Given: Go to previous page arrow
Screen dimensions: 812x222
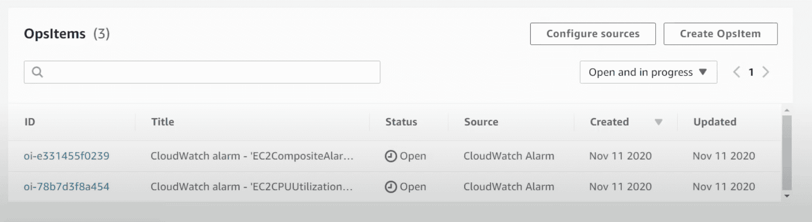Looking at the screenshot, I should click(x=736, y=72).
